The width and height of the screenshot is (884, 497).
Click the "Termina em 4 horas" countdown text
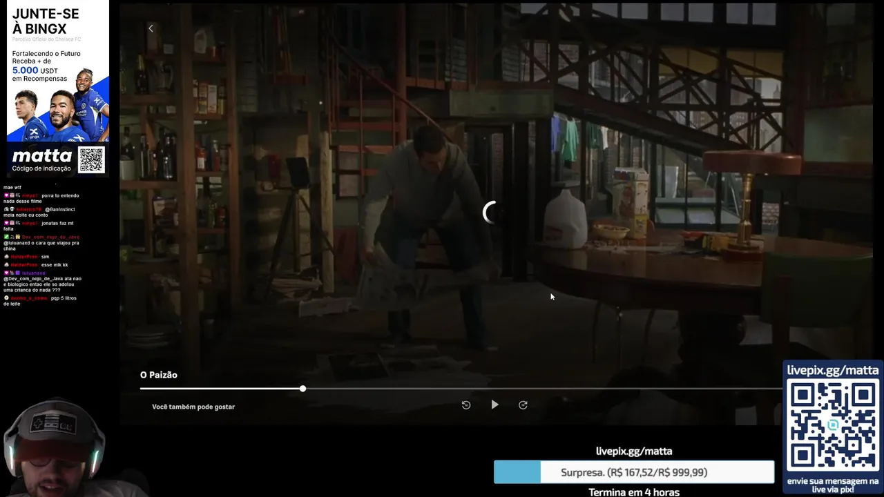coord(634,492)
